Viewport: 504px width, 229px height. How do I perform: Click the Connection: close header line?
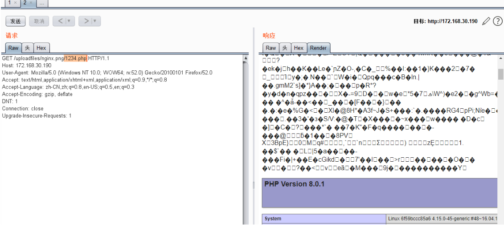point(22,108)
